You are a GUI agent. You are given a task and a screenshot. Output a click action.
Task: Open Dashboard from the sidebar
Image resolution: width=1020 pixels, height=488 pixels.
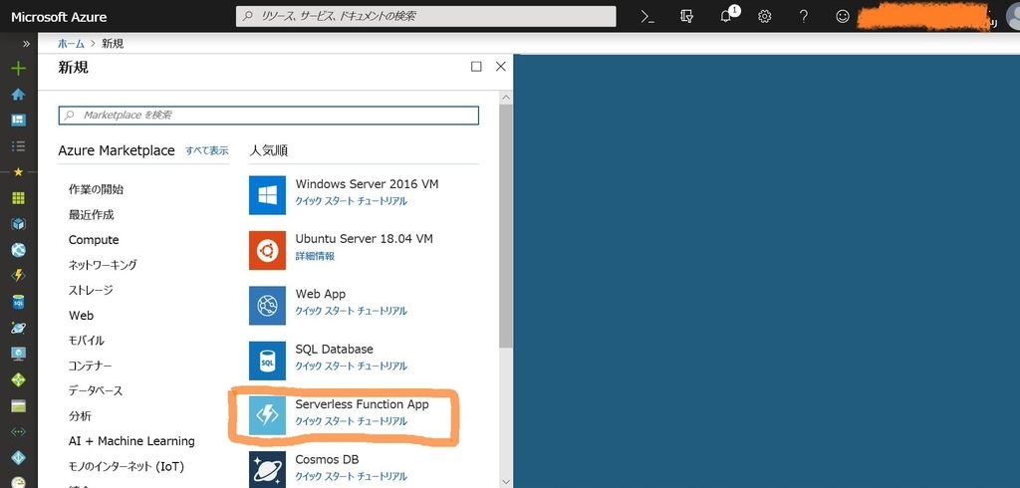click(x=18, y=121)
